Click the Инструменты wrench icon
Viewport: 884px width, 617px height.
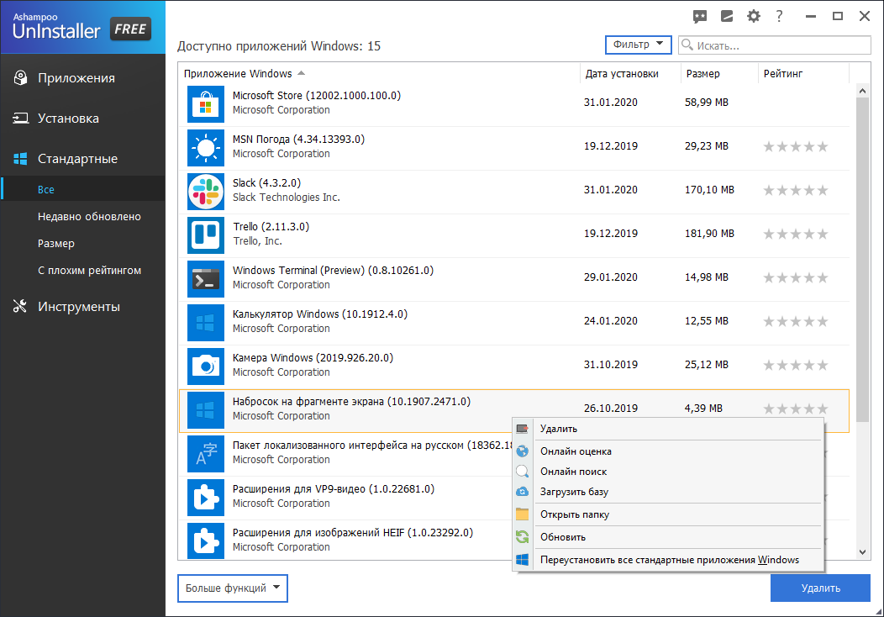(20, 306)
